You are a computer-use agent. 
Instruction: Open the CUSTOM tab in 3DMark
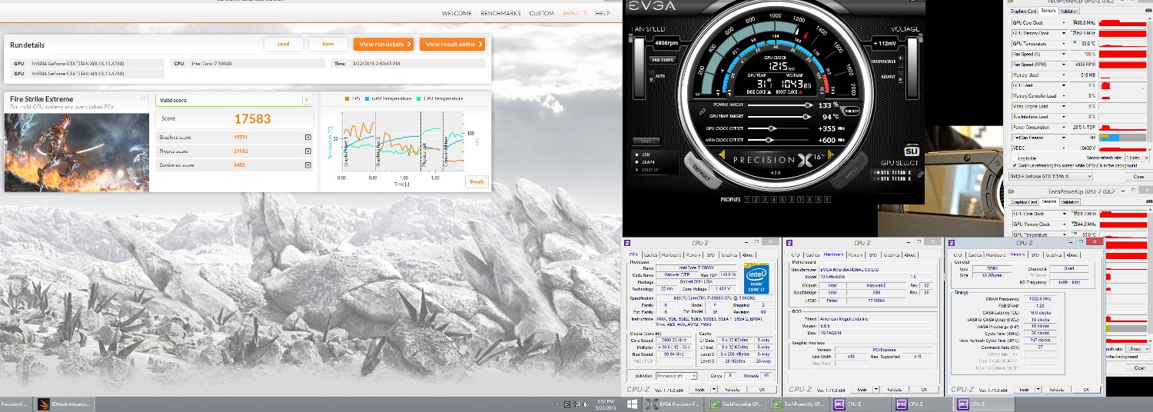coord(542,13)
